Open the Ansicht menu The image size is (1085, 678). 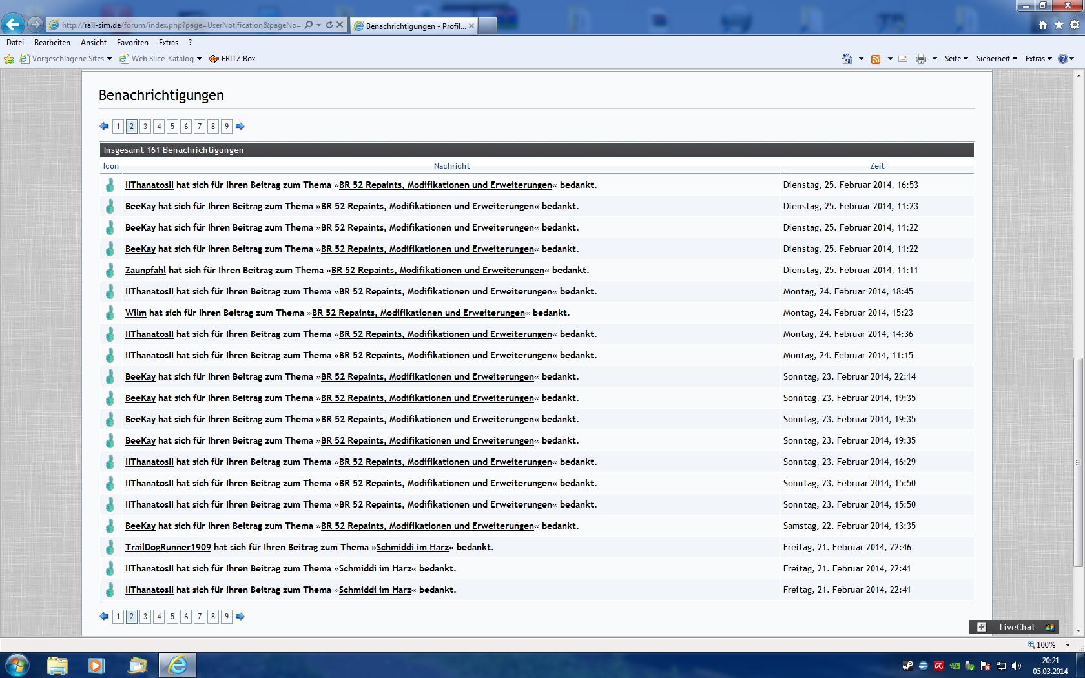[94, 43]
